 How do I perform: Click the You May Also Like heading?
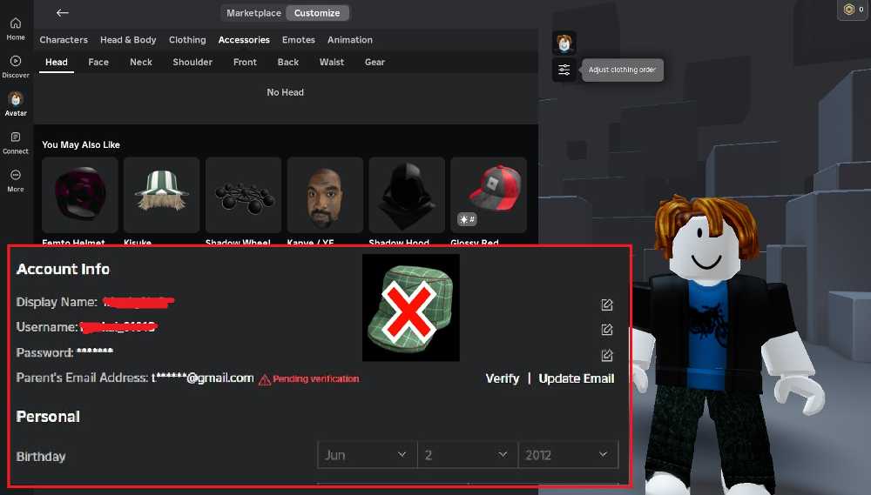coord(81,144)
